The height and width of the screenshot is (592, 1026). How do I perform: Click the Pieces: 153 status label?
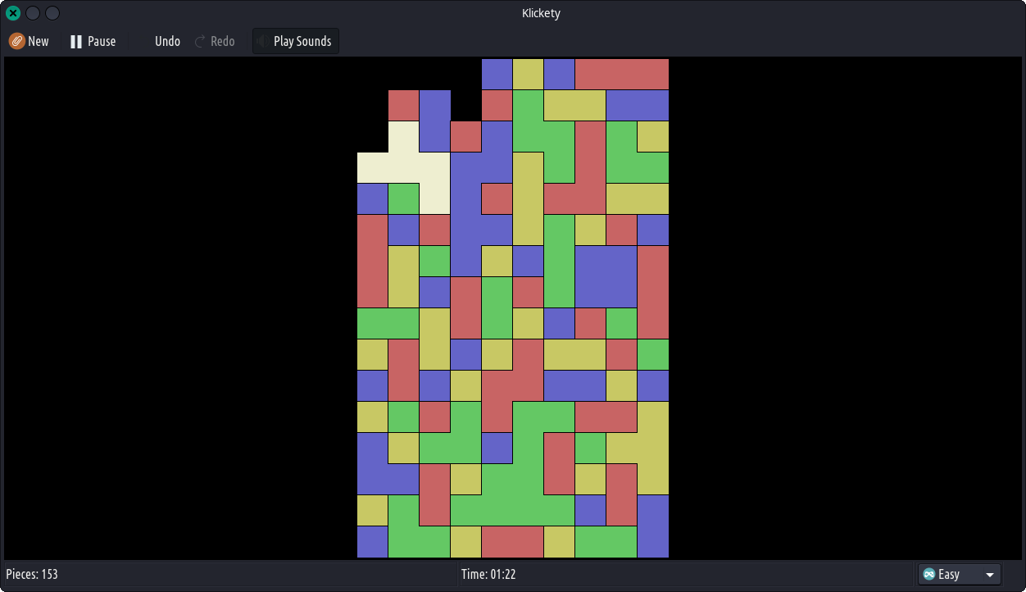[32, 574]
